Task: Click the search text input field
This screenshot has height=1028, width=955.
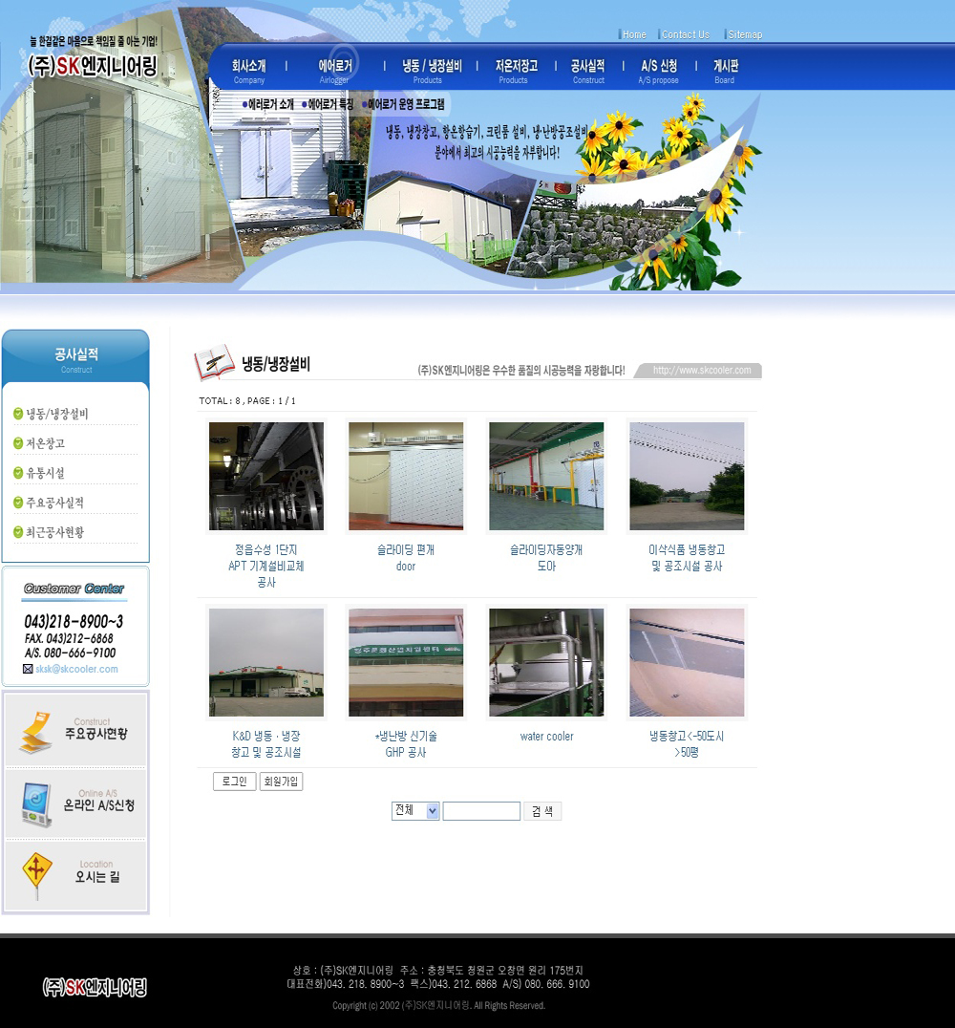Action: point(481,811)
